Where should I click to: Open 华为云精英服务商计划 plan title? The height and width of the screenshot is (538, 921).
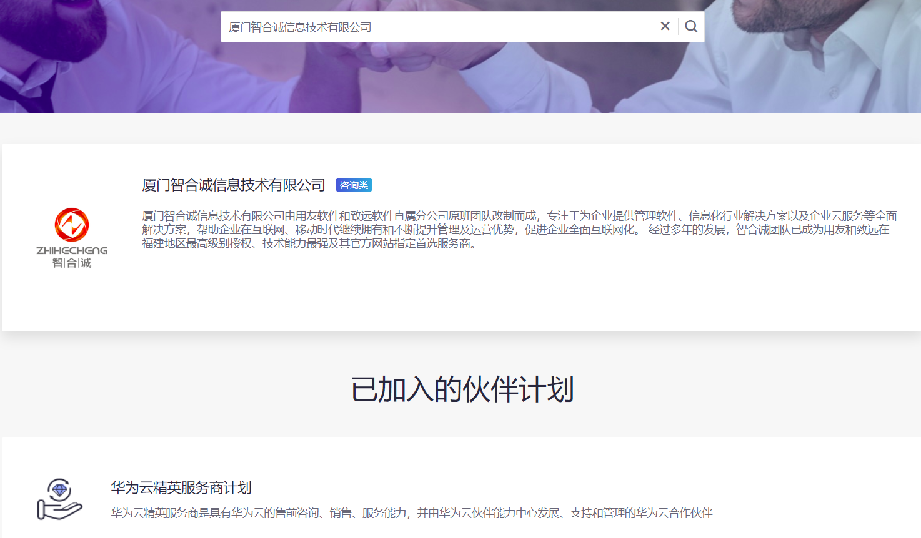[x=181, y=487]
